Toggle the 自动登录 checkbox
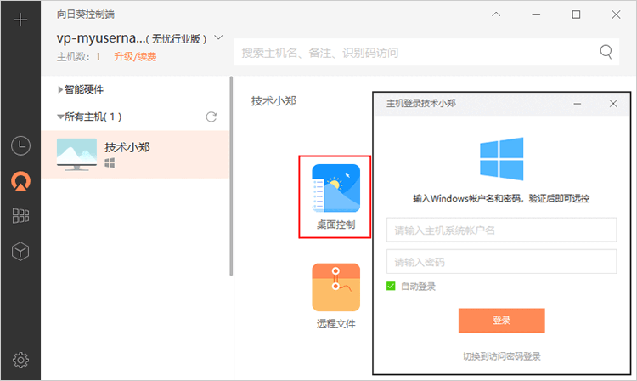Viewport: 637px width, 381px height. [x=391, y=286]
